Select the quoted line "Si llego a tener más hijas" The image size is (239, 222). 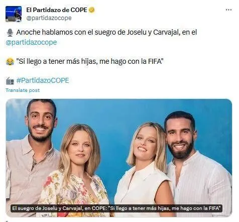[x=89, y=61]
